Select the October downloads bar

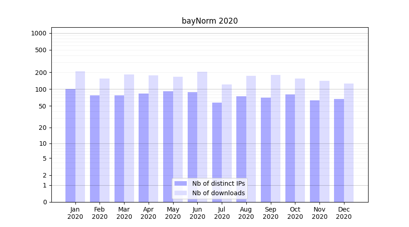tap(300, 140)
